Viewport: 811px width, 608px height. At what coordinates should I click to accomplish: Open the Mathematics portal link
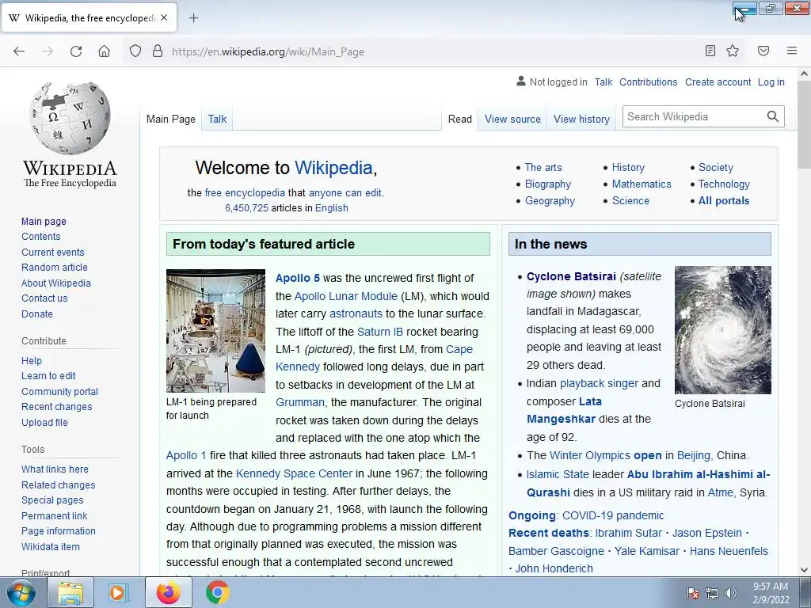(x=642, y=184)
